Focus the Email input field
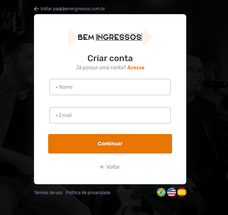This screenshot has height=215, width=228. [110, 115]
